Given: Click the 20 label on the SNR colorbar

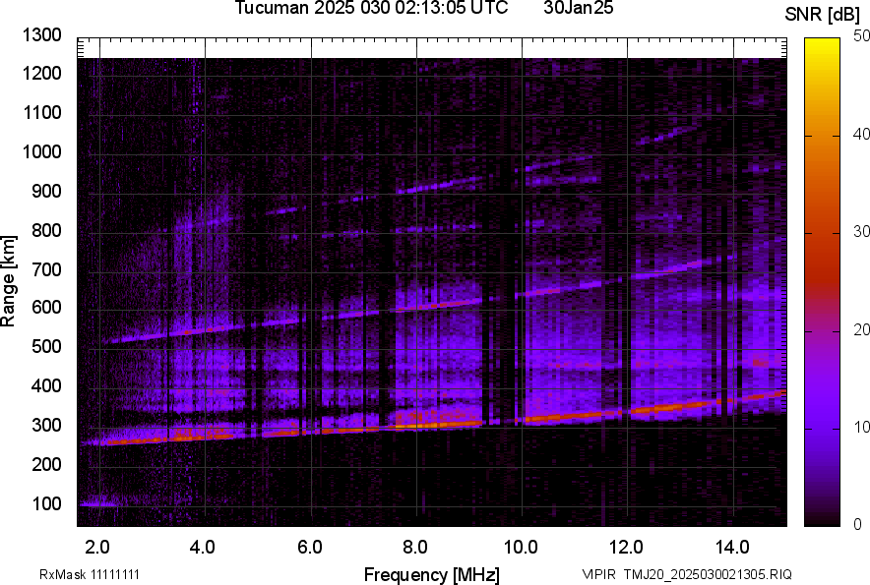Looking at the screenshot, I should click(x=861, y=329).
